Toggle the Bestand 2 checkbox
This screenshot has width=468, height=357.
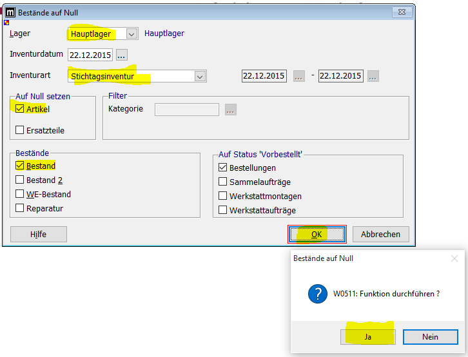(x=19, y=180)
